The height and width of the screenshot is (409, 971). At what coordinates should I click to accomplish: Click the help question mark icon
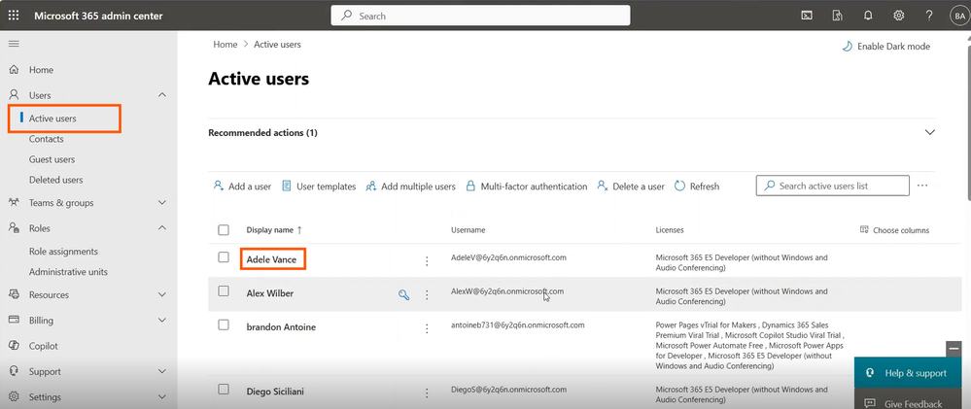click(x=929, y=16)
